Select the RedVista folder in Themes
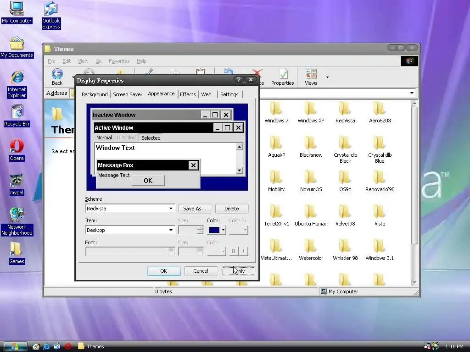The height and width of the screenshot is (352, 470). click(345, 112)
